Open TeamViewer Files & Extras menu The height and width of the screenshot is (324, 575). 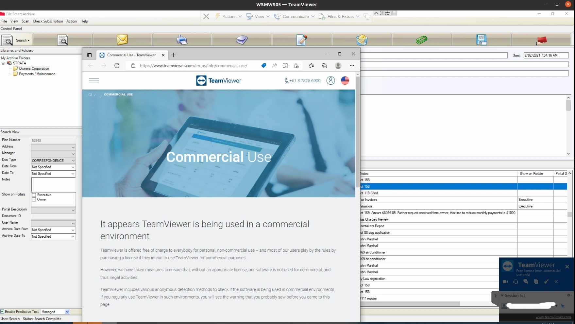tap(339, 16)
